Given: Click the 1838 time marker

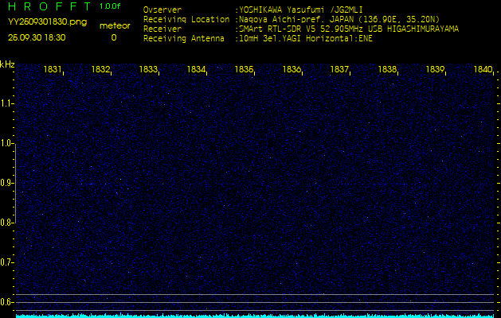Looking at the screenshot, I should coord(387,69).
